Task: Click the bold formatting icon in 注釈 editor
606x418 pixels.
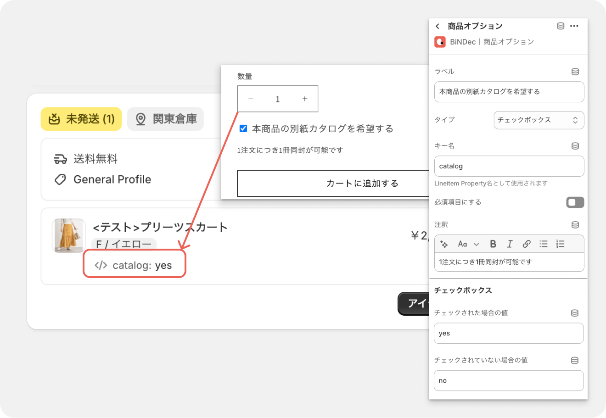Action: click(493, 244)
